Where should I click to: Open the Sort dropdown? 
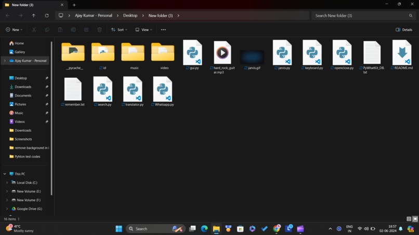point(119,30)
